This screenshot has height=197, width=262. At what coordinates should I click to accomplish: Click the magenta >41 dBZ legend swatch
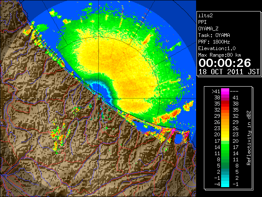click(225, 91)
